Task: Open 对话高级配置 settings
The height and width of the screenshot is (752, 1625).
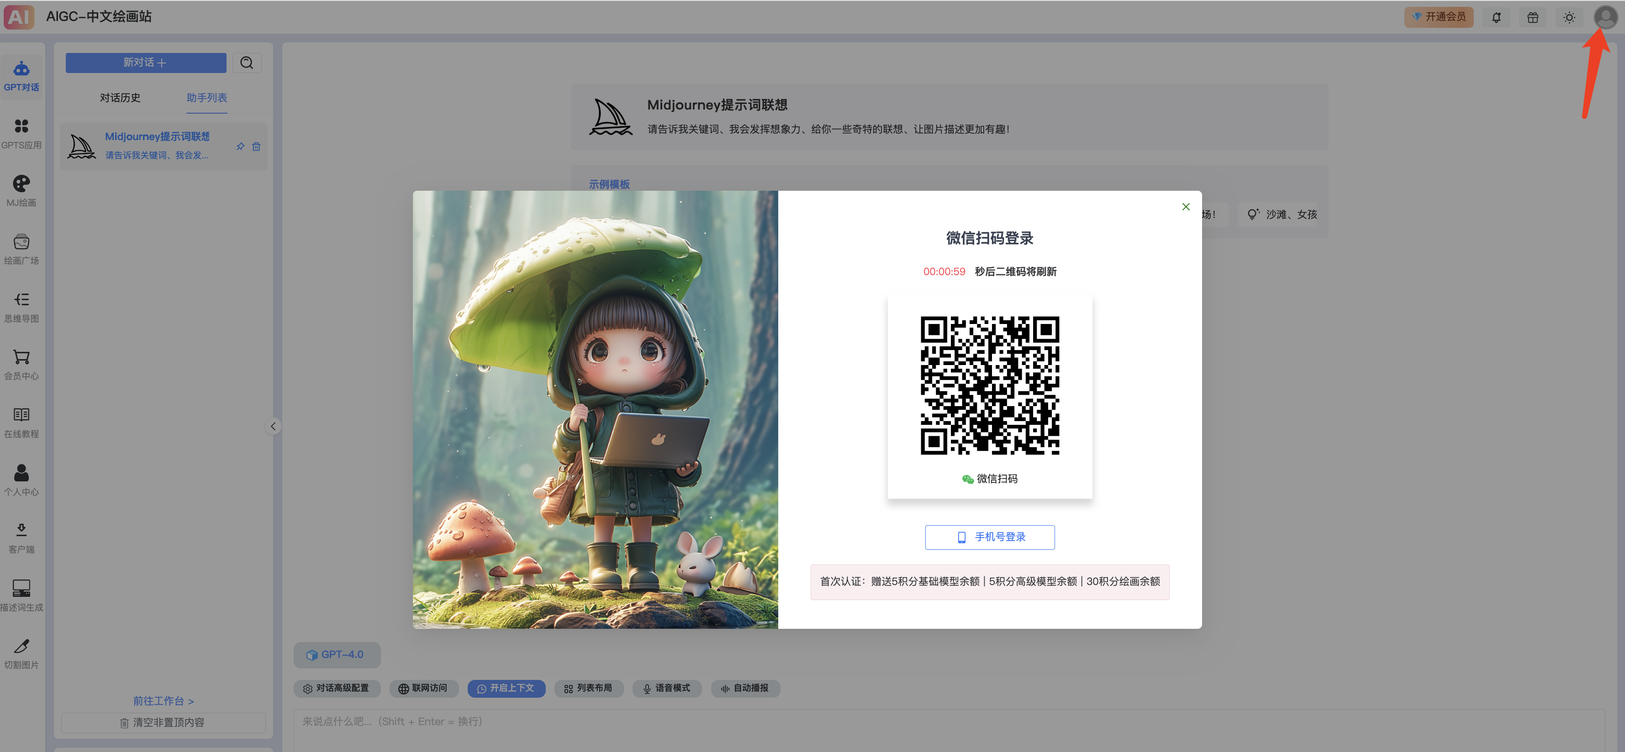Action: (337, 688)
